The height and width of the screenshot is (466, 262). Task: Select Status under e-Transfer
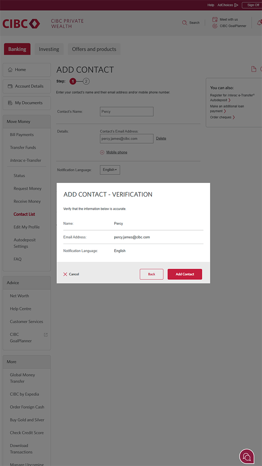click(19, 176)
